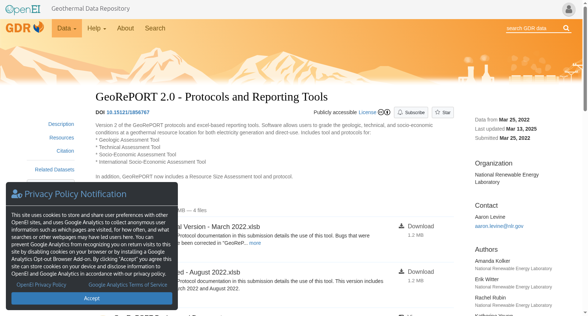The image size is (588, 316).
Task: Expand the Help dropdown menu
Action: point(97,28)
